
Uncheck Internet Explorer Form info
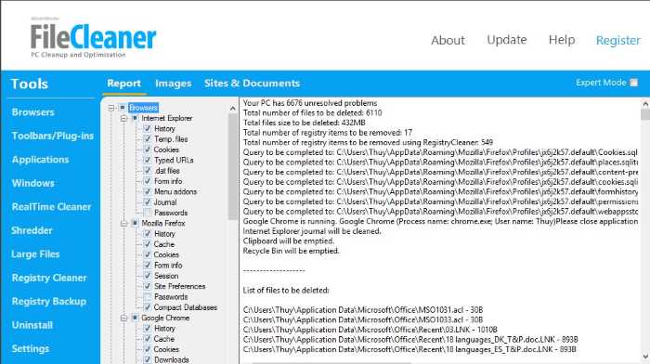pos(147,181)
